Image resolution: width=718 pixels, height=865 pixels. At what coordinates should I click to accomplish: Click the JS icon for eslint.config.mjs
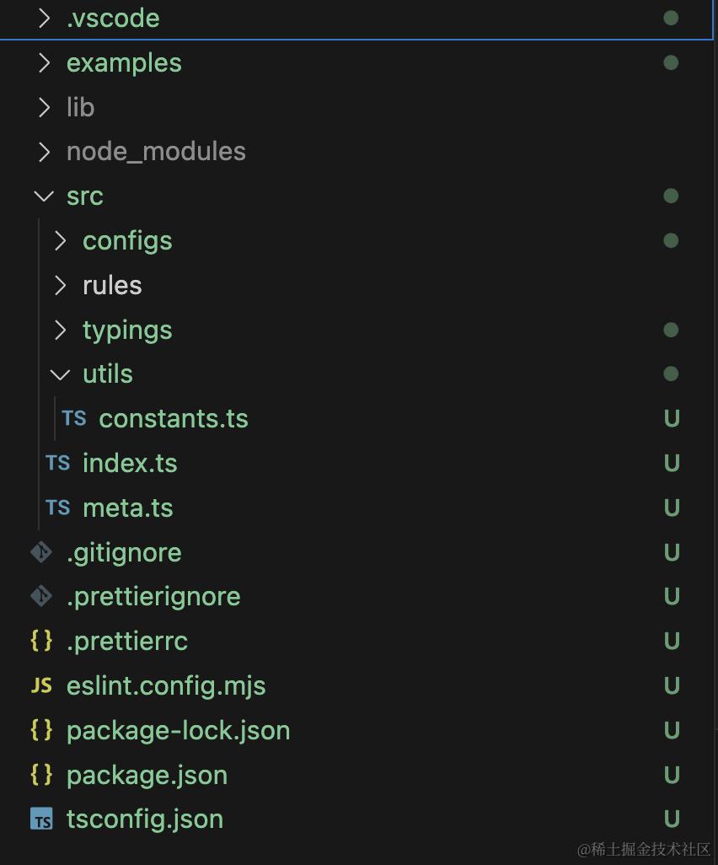[41, 685]
